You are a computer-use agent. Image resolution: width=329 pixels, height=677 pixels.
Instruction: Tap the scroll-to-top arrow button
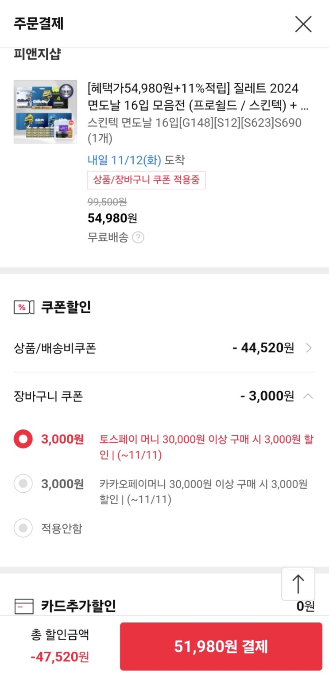pyautogui.click(x=298, y=584)
